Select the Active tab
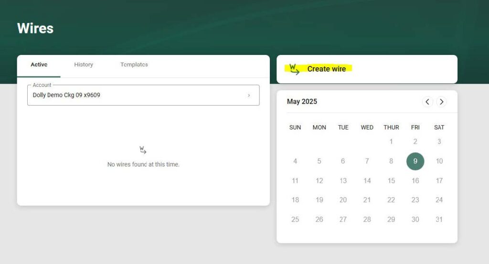Image resolution: width=489 pixels, height=264 pixels. [x=39, y=65]
